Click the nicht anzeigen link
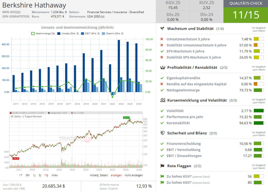Viewport: 268px width, 192px height. pyautogui.click(x=133, y=175)
